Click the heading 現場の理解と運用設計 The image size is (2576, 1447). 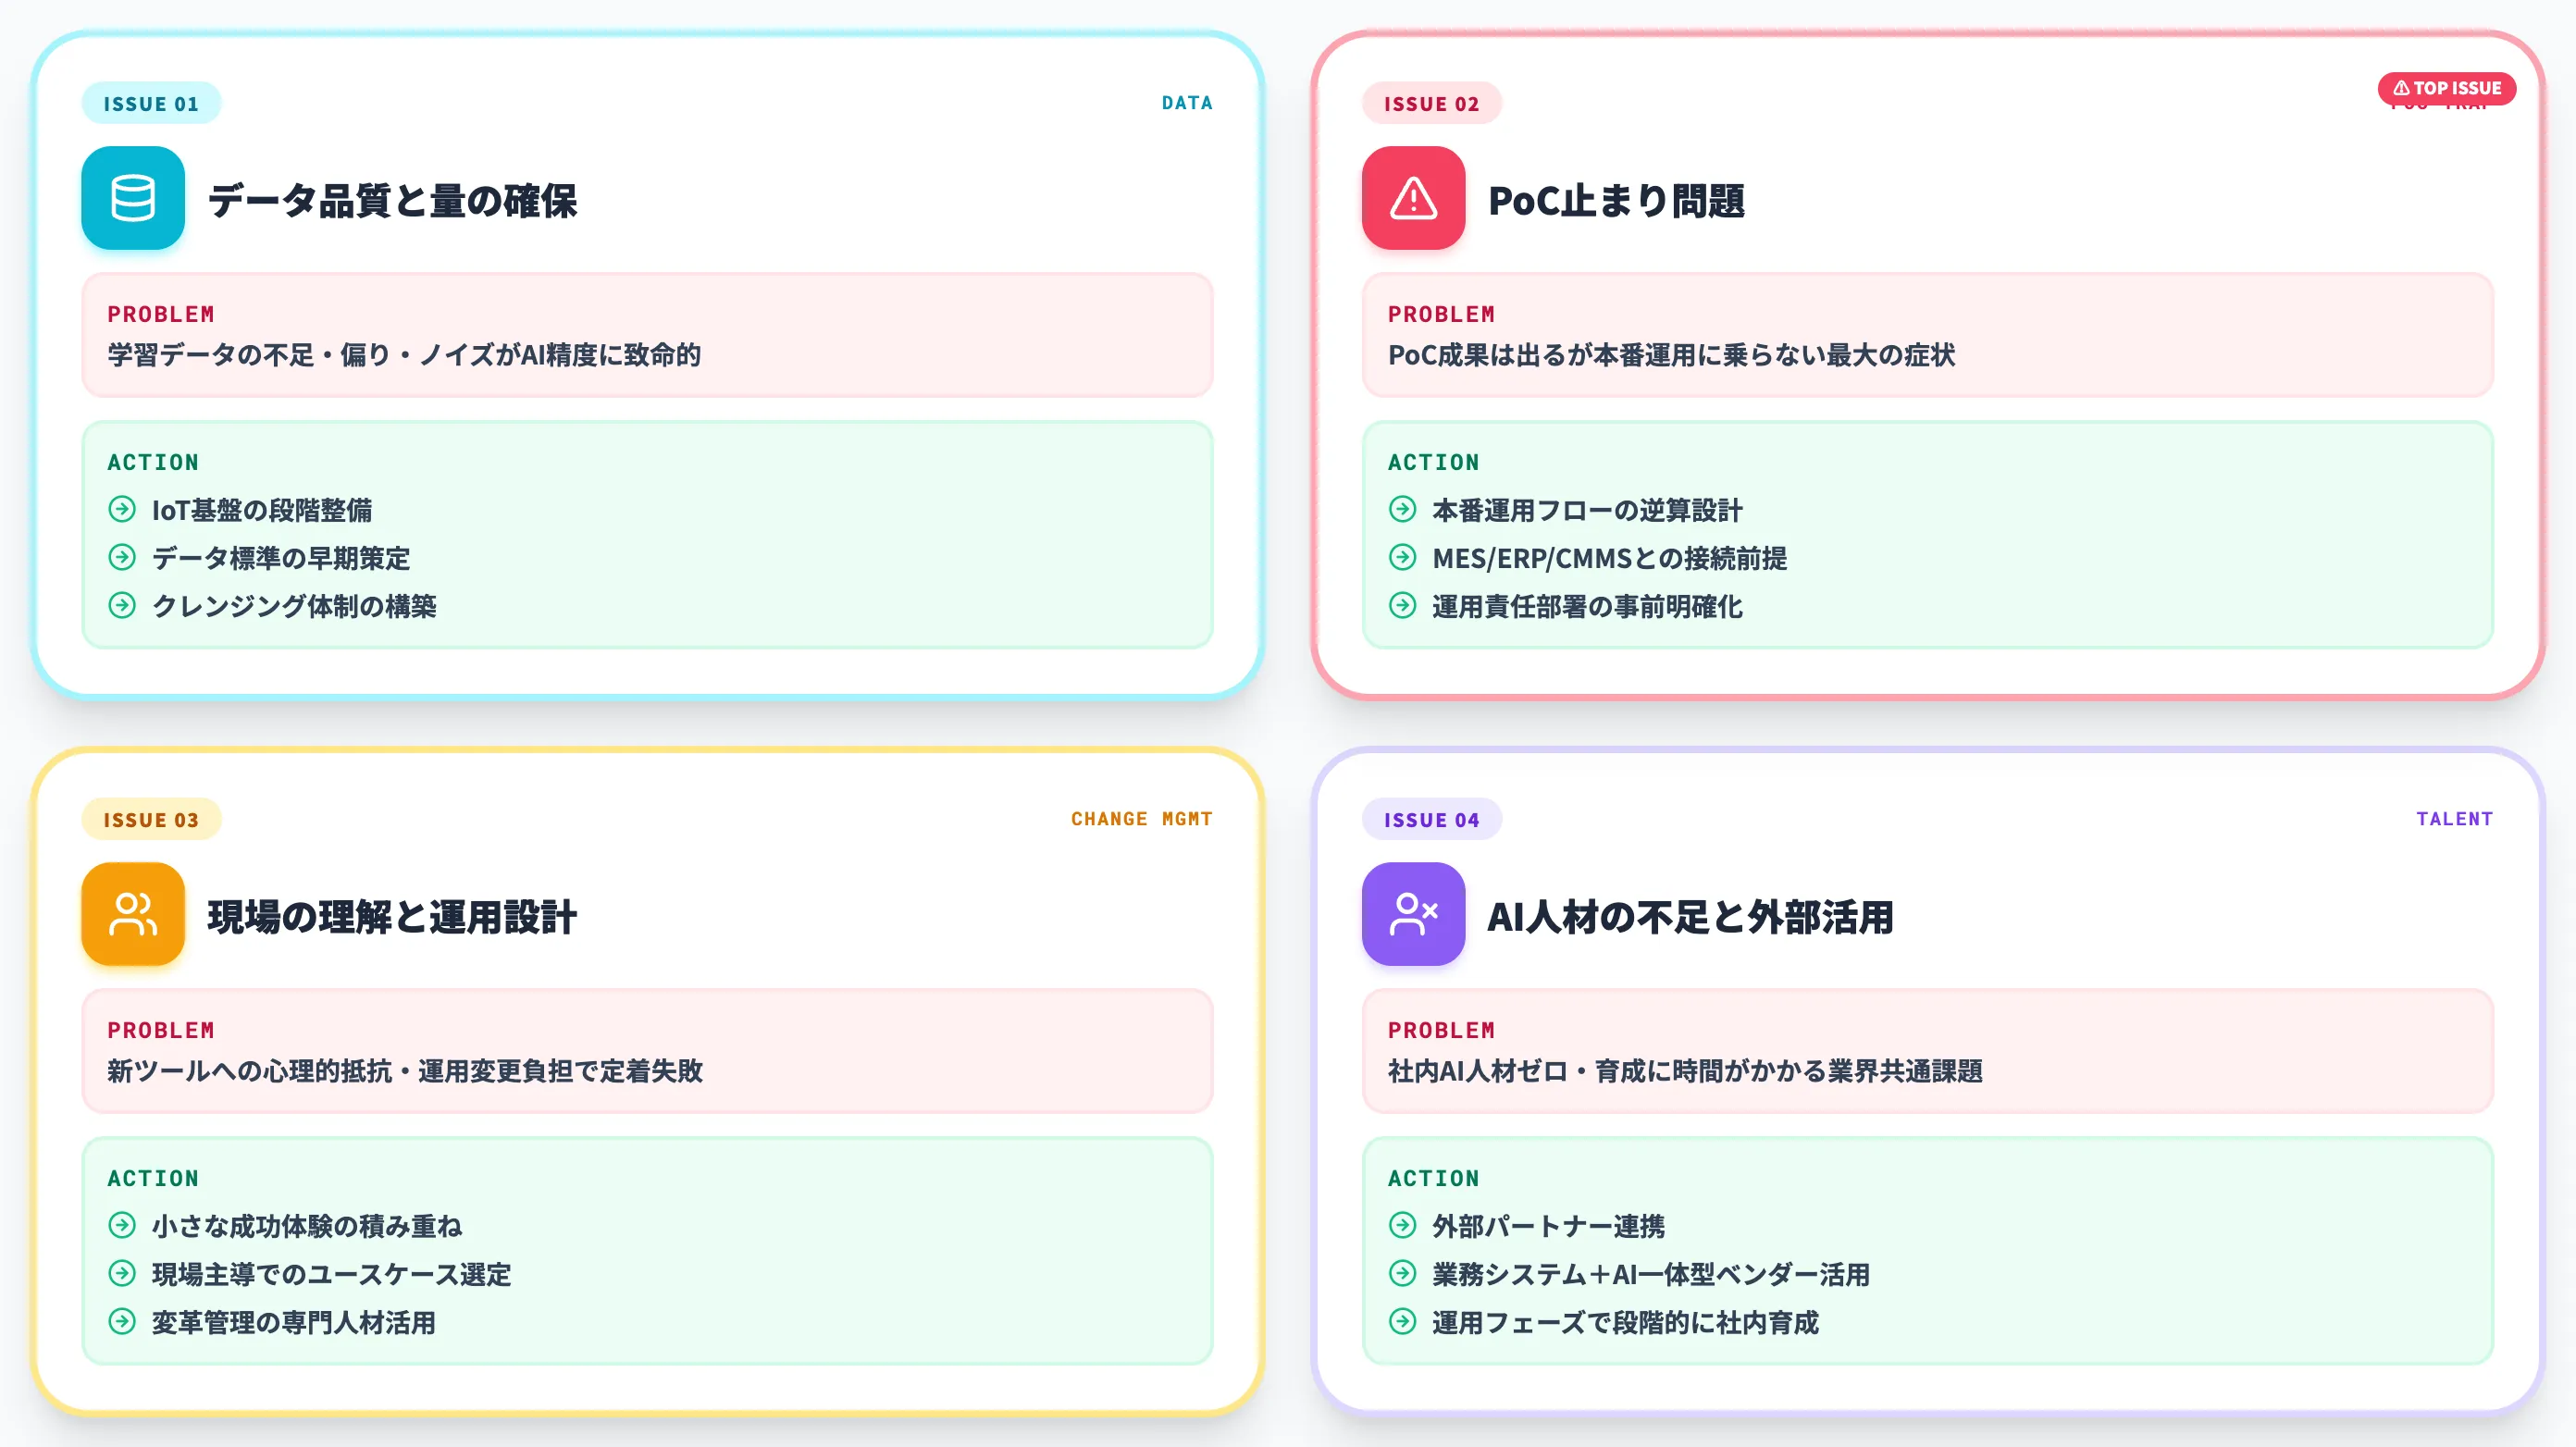tap(392, 916)
